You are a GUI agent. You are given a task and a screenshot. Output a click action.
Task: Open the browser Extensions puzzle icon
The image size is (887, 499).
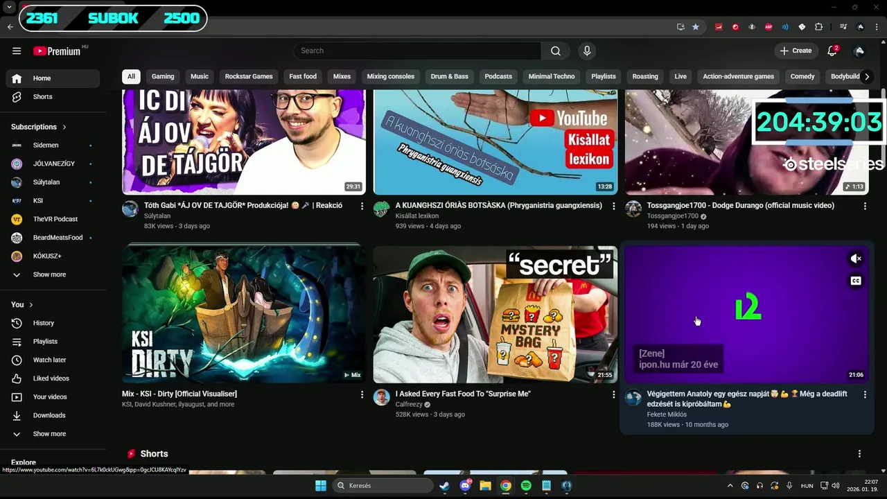[x=819, y=27]
